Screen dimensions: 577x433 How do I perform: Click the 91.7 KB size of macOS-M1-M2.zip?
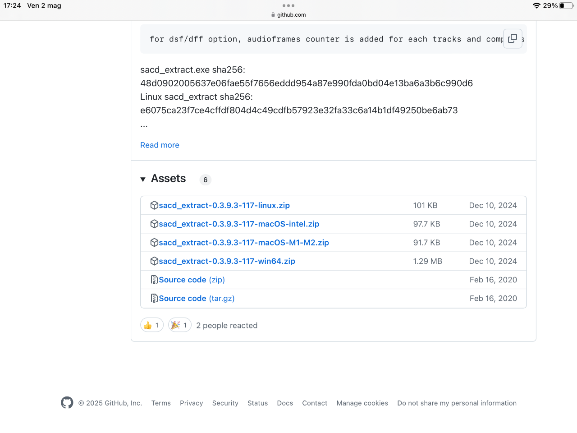tap(426, 243)
